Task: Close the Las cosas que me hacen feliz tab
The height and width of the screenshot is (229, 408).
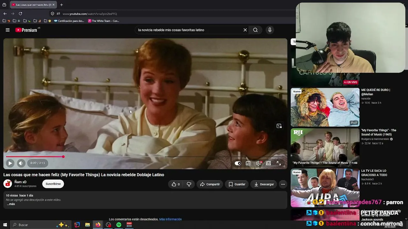Action: coord(54,5)
